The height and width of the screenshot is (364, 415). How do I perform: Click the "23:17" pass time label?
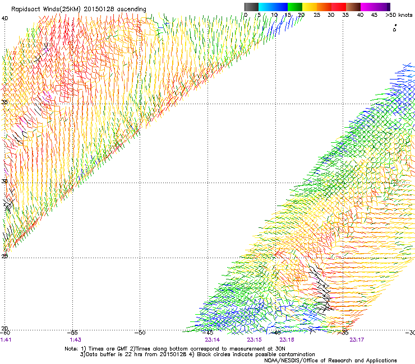357,340
